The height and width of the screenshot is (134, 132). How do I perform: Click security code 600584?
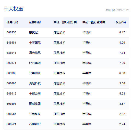click(11, 114)
